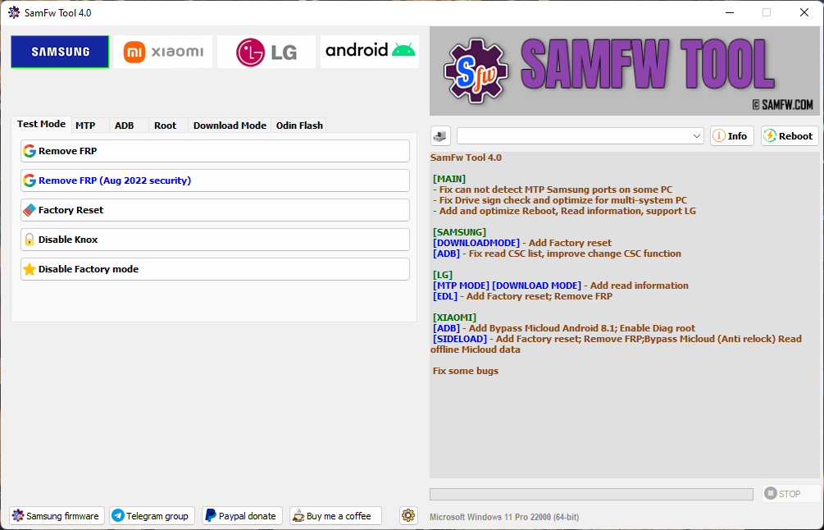This screenshot has width=824, height=530.
Task: Maximize the SamFw Tool window
Action: (766, 12)
